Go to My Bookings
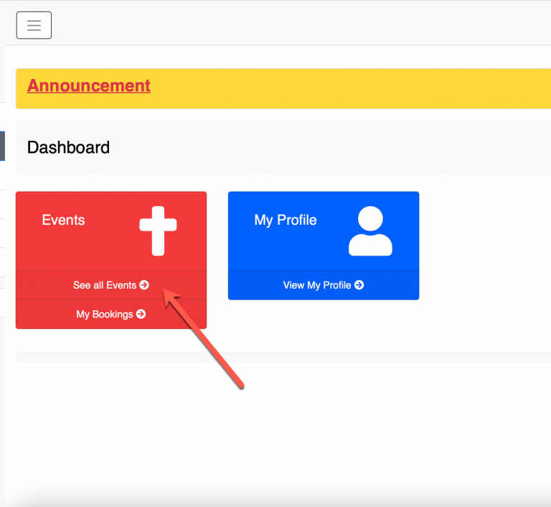 pos(111,315)
